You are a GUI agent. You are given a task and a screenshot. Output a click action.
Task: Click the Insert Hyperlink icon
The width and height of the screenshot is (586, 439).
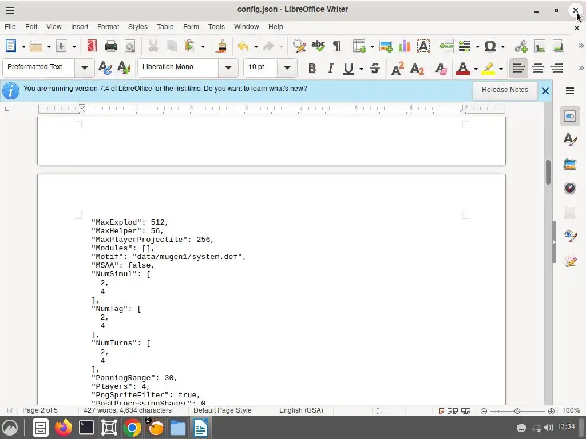(x=521, y=46)
